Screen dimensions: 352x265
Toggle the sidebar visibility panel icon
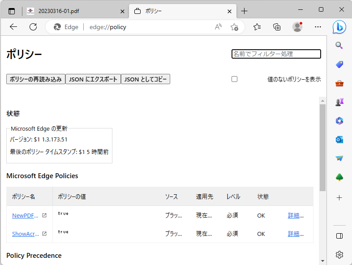[x=339, y=236]
